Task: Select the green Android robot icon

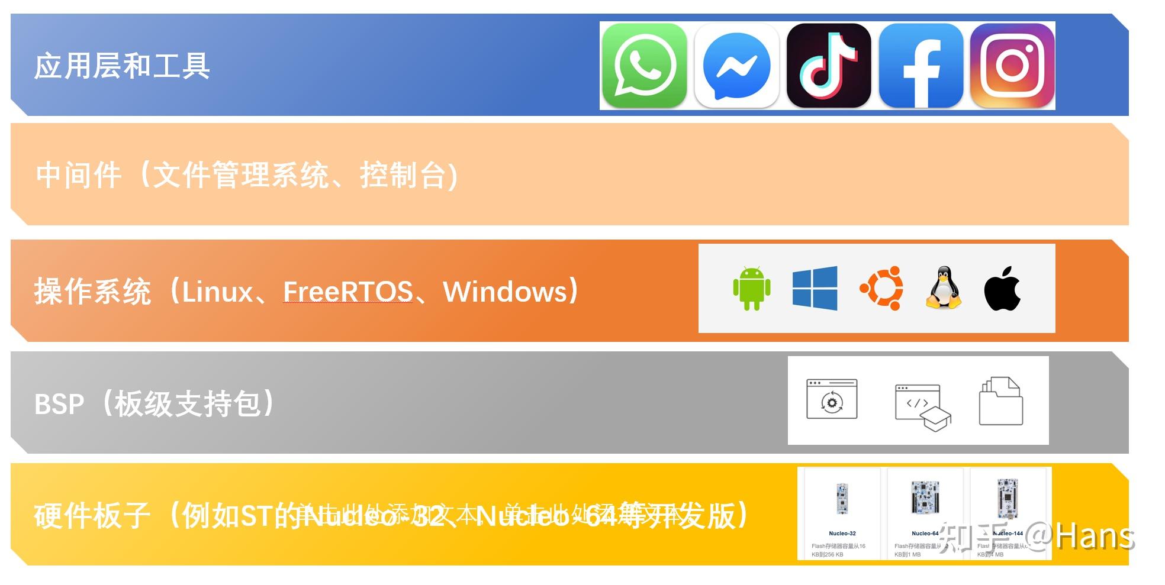Action: pos(752,288)
